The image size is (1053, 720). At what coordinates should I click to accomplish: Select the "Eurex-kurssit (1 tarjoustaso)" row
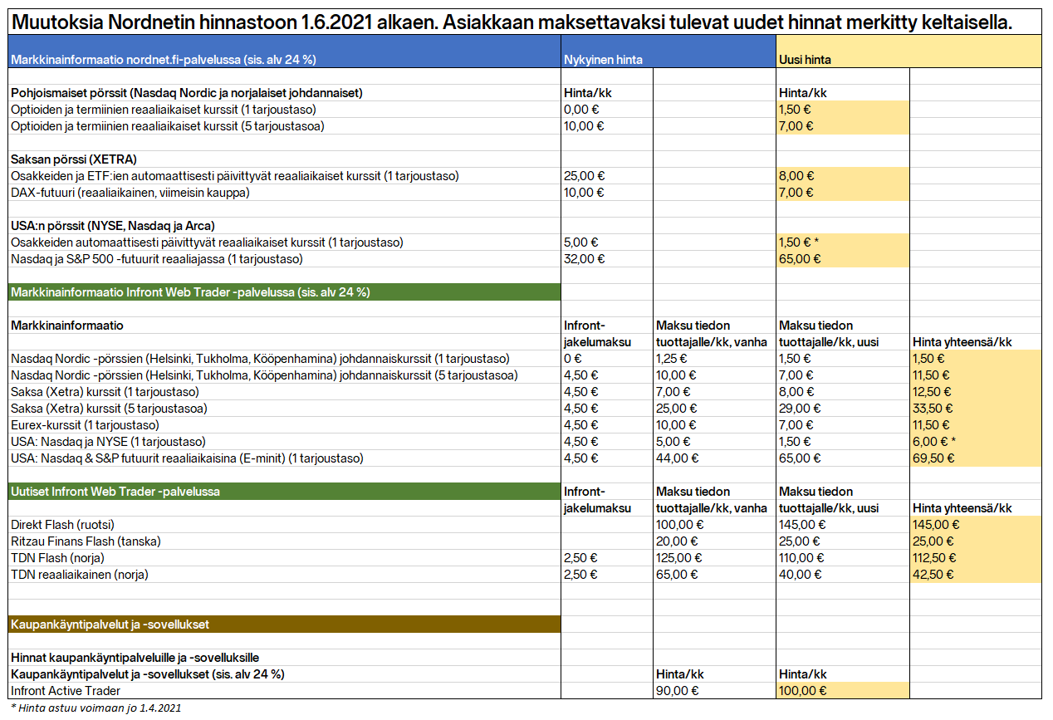tap(85, 425)
